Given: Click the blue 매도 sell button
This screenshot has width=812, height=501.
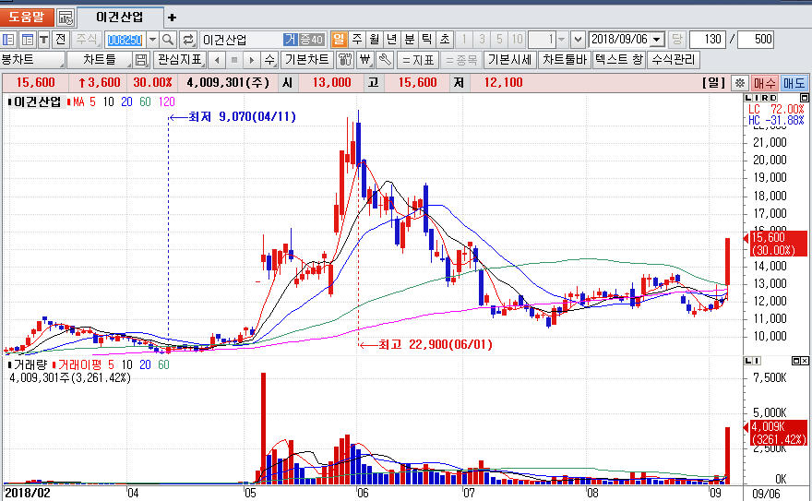Looking at the screenshot, I should (794, 83).
